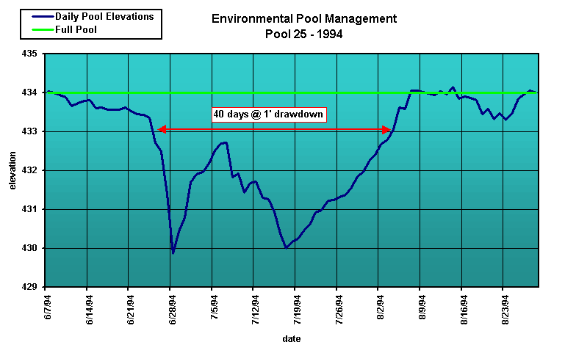Select the 'date' axis title
The height and width of the screenshot is (353, 565).
[x=292, y=338]
